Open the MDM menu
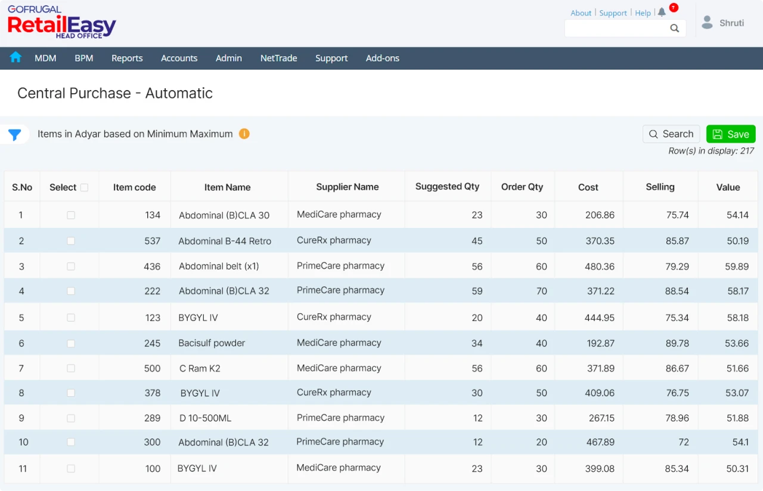The image size is (763, 491). (45, 58)
